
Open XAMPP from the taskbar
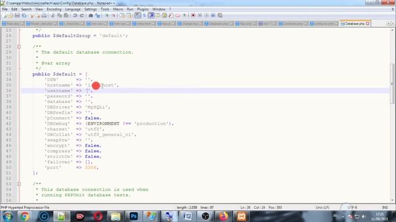tap(241, 216)
